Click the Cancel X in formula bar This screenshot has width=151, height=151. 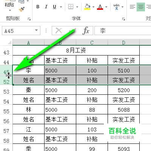click(59, 31)
